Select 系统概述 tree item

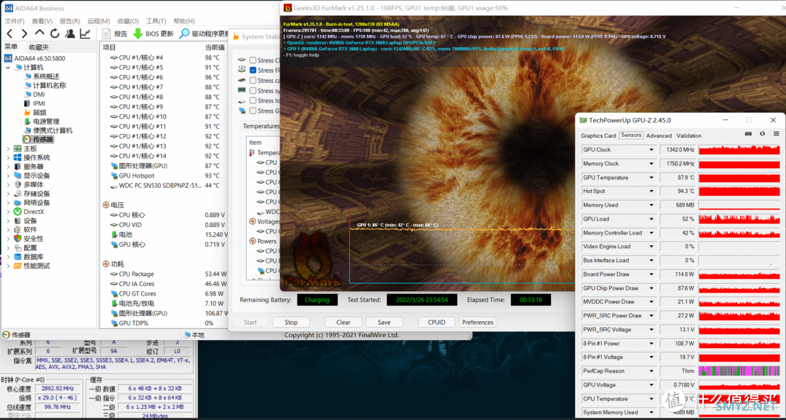tap(41, 76)
